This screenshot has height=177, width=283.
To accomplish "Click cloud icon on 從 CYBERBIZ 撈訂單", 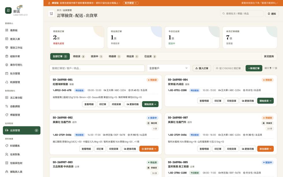I will tap(217, 68).
